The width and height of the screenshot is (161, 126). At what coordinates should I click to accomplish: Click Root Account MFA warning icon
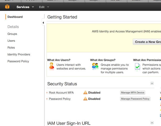point(85,92)
